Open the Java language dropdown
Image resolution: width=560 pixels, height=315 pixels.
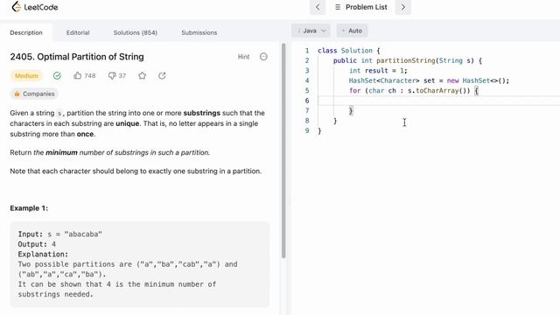pos(311,31)
